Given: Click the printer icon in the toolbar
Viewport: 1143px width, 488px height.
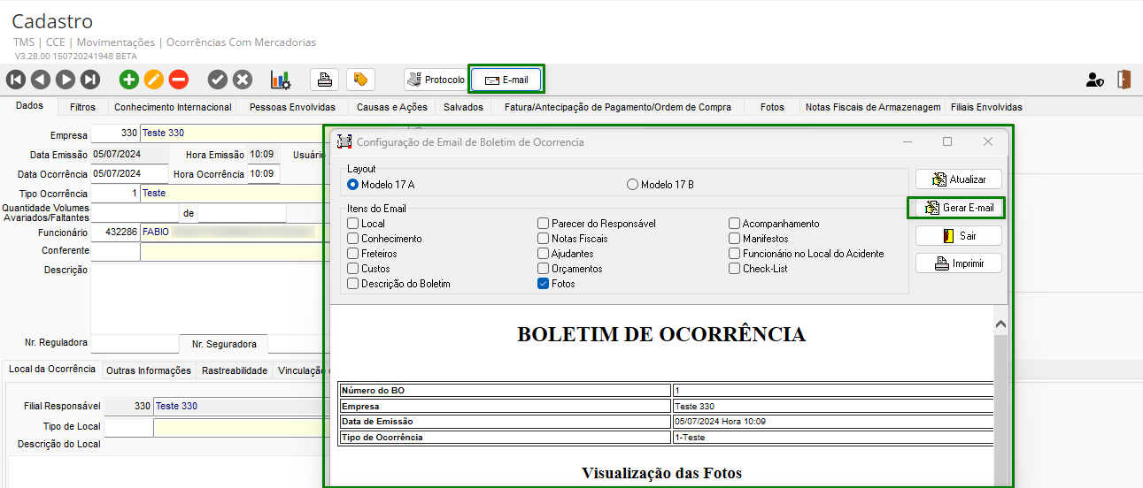Looking at the screenshot, I should [x=325, y=80].
